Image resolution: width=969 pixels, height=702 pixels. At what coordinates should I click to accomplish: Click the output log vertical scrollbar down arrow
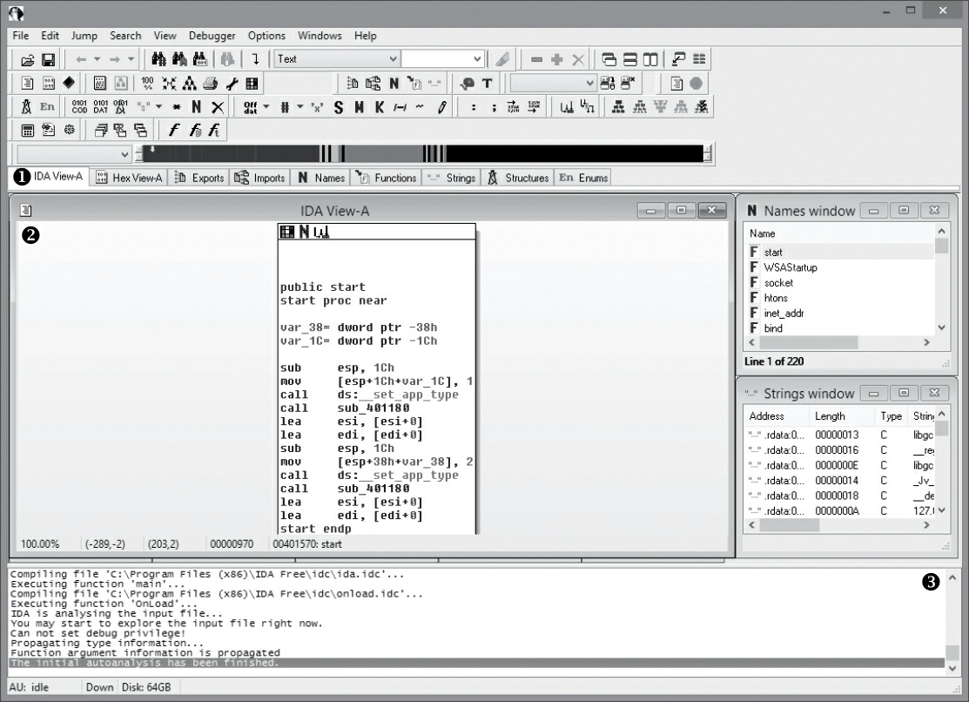point(952,669)
